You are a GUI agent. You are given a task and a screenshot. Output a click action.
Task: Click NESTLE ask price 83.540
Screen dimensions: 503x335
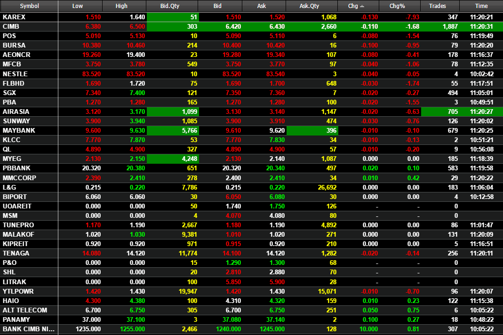276,74
